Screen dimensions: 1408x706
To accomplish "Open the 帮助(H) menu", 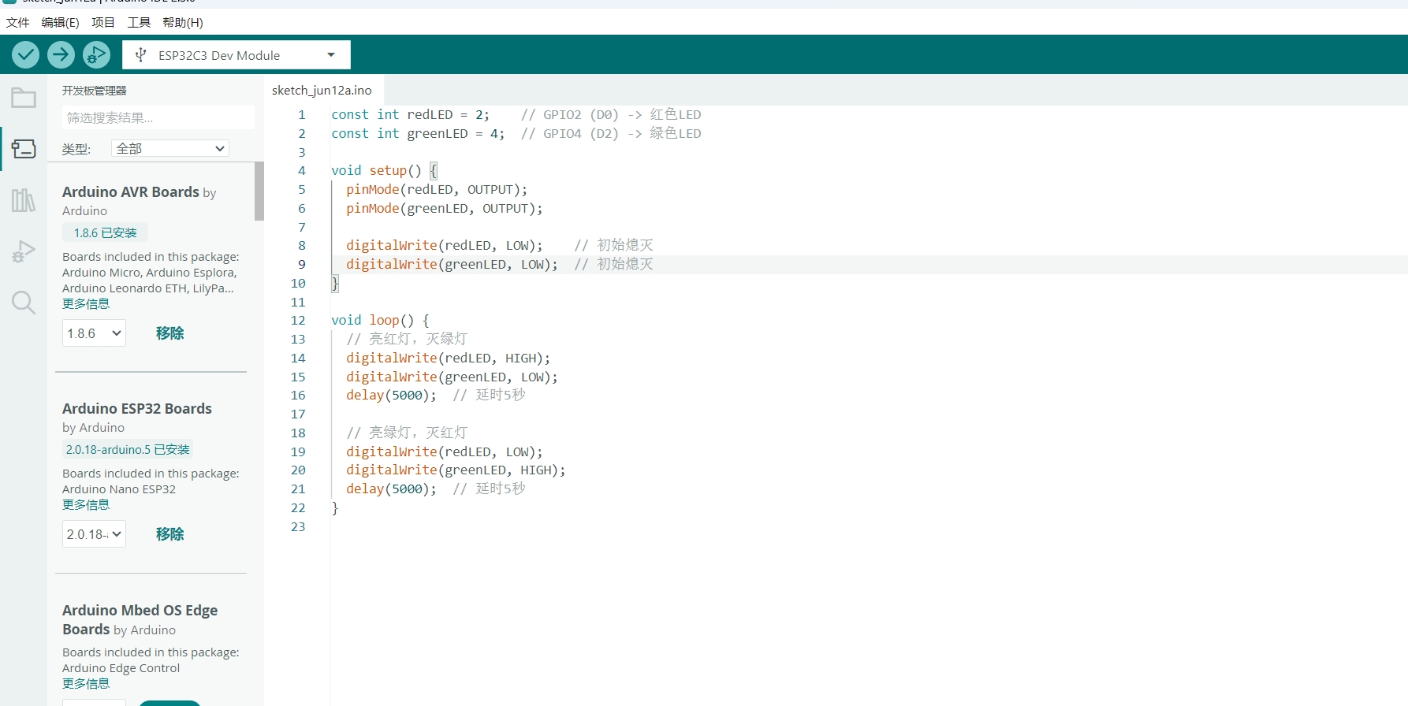I will pos(183,22).
